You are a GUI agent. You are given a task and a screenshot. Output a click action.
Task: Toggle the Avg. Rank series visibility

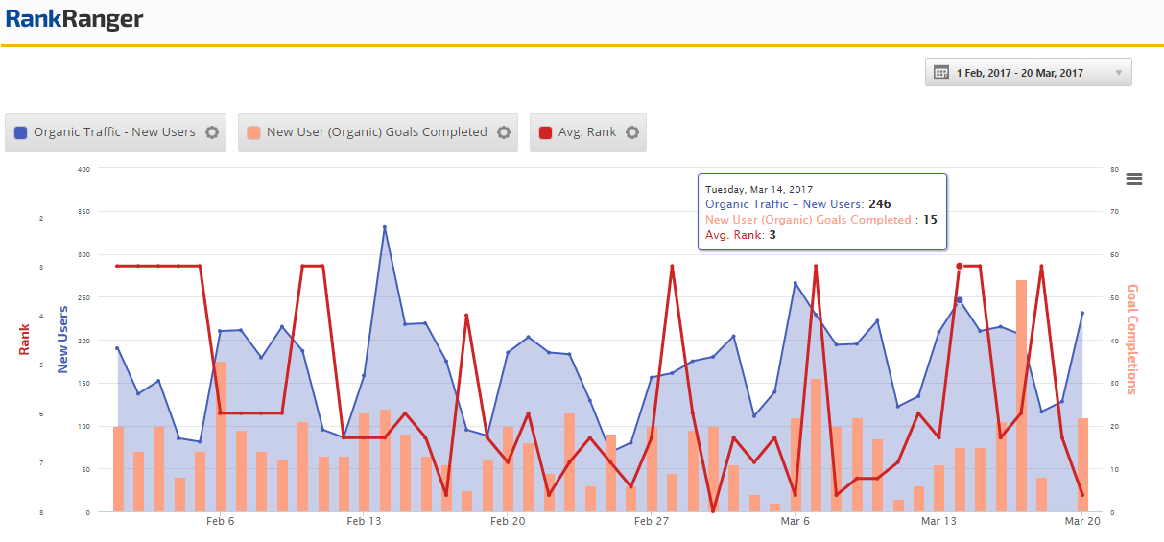586,132
